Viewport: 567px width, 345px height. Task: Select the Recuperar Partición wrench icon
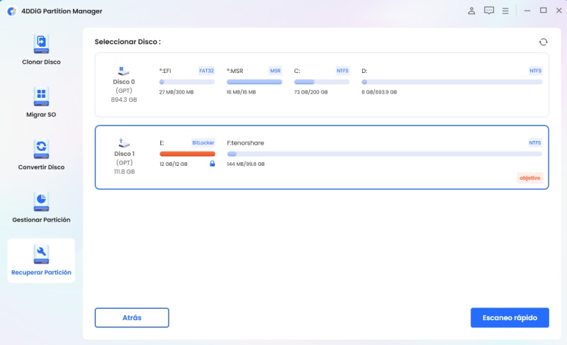click(41, 253)
